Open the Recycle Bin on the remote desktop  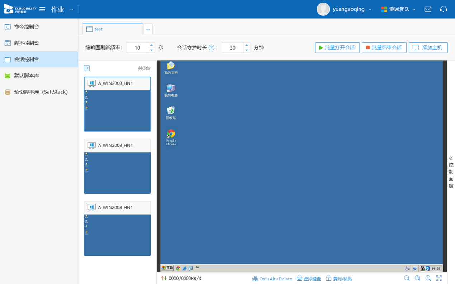coord(171,112)
